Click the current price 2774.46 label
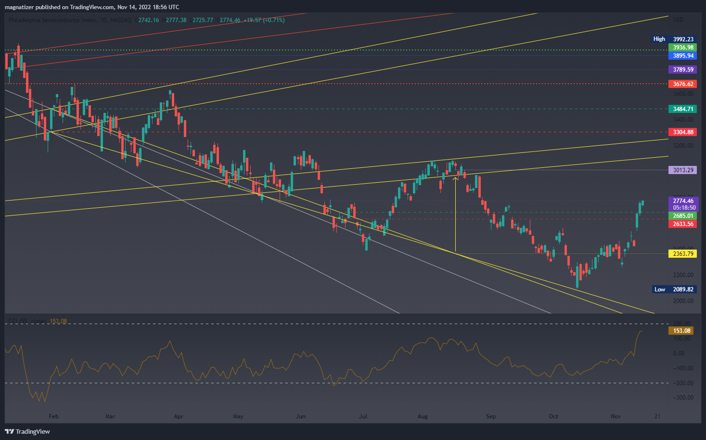 683,201
